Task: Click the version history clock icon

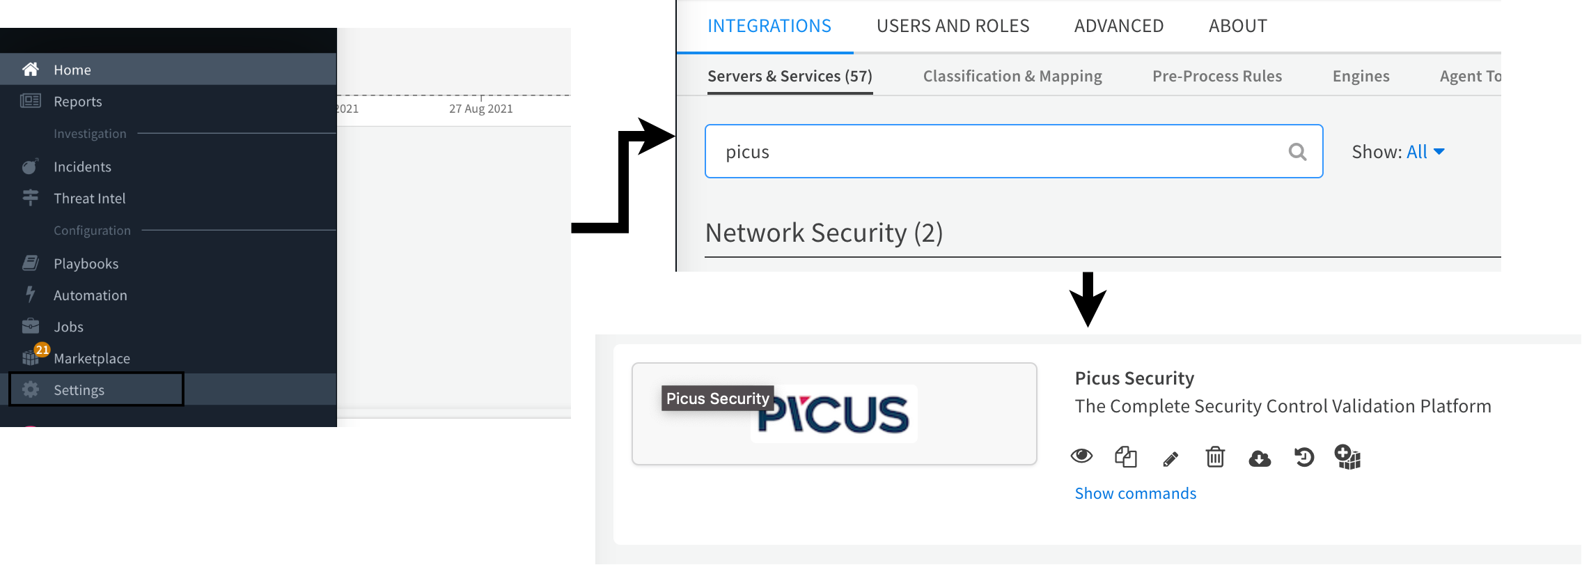Action: tap(1304, 457)
